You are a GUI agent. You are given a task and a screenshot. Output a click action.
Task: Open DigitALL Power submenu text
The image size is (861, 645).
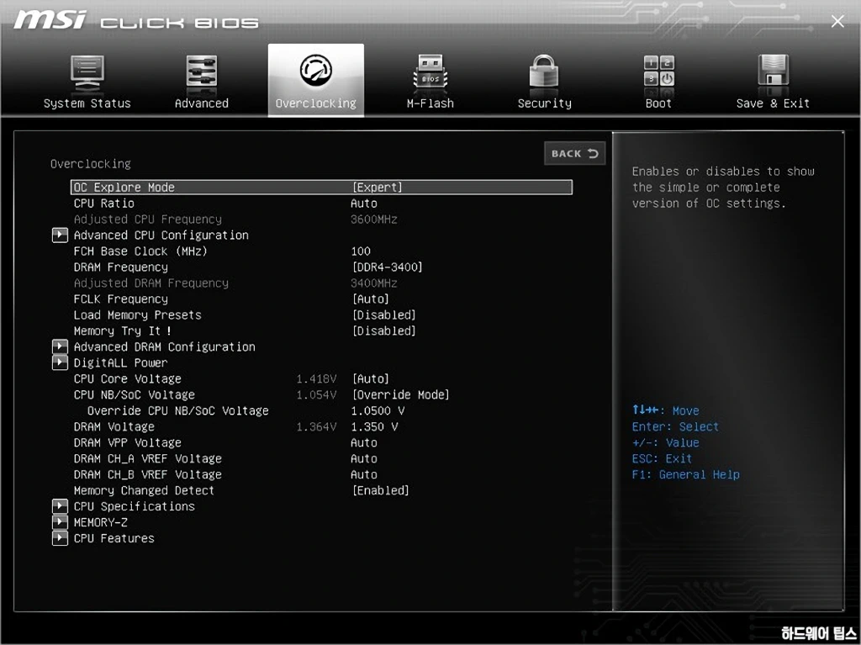click(120, 362)
